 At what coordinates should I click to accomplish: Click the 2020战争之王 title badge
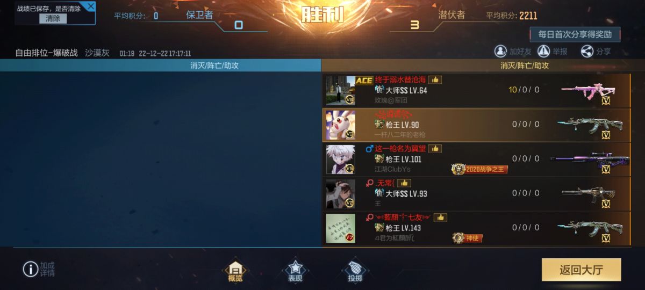point(479,169)
